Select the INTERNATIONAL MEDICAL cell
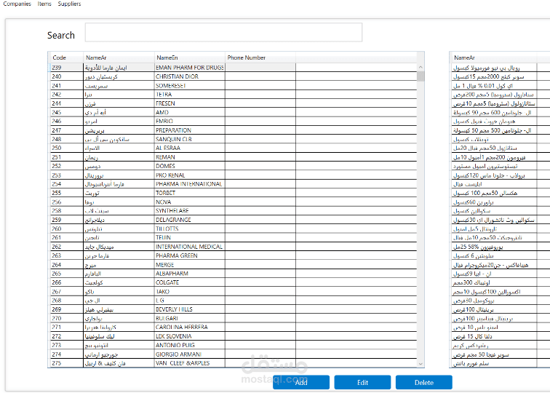550x393 pixels. [190, 247]
